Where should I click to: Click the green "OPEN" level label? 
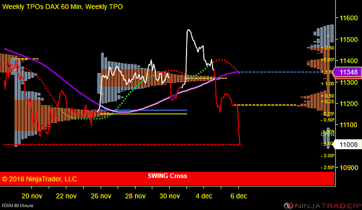pos(327,135)
